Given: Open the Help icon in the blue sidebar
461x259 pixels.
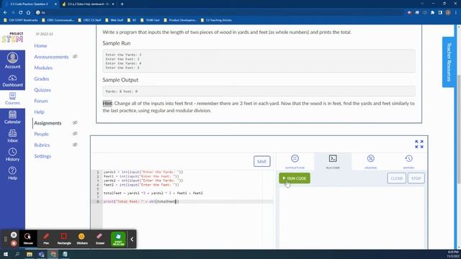Looking at the screenshot, I should point(12,173).
